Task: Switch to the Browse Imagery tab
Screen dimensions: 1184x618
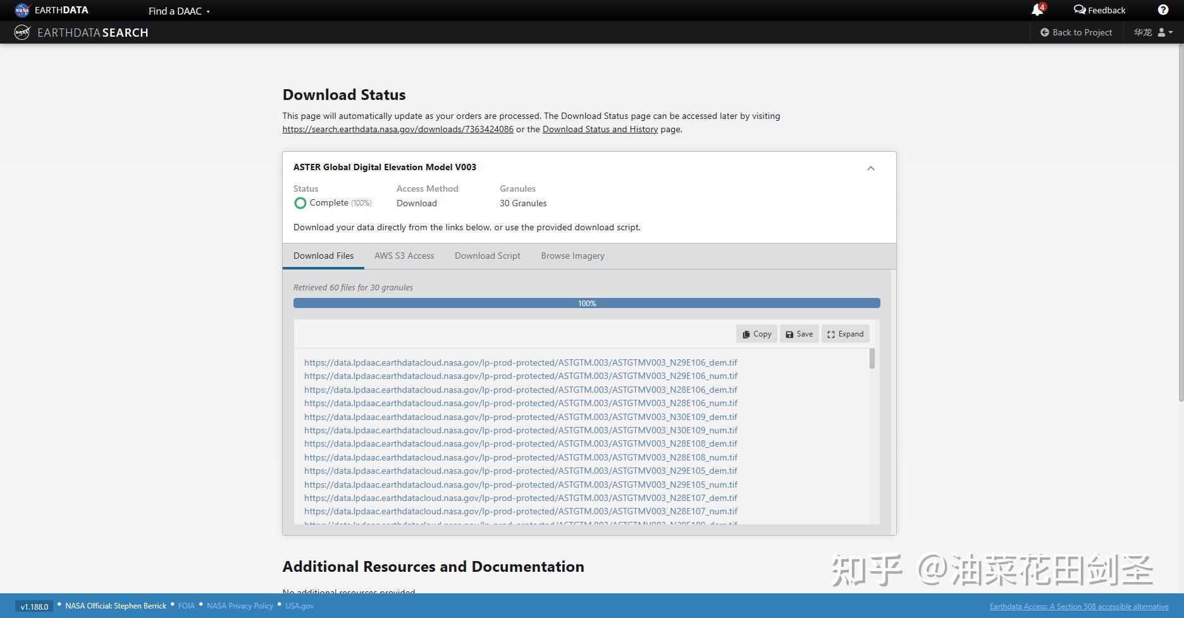Action: point(572,256)
